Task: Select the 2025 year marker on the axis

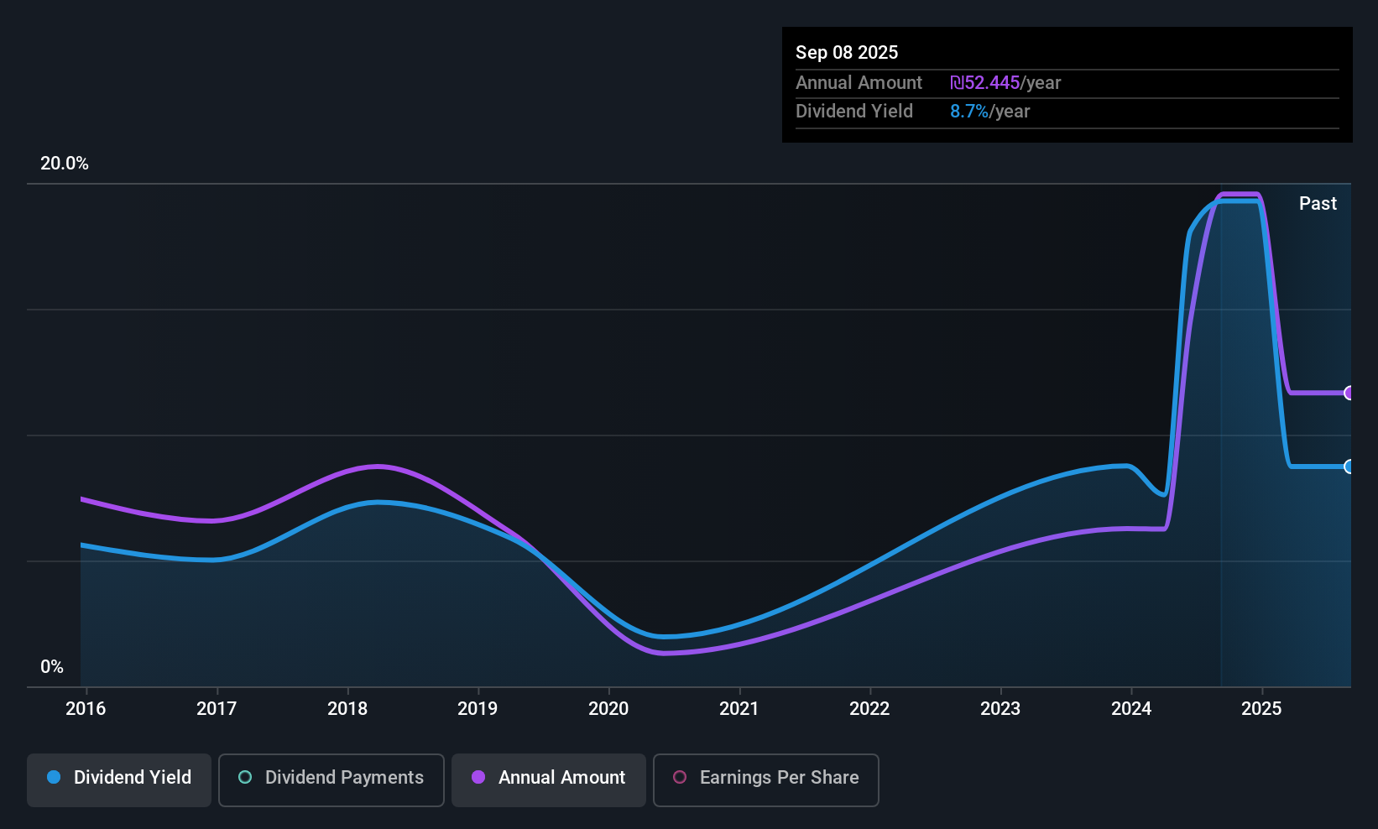Action: click(1261, 709)
